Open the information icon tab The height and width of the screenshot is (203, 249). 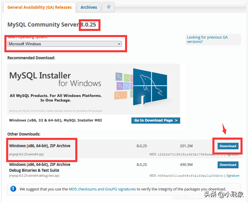click(108, 7)
